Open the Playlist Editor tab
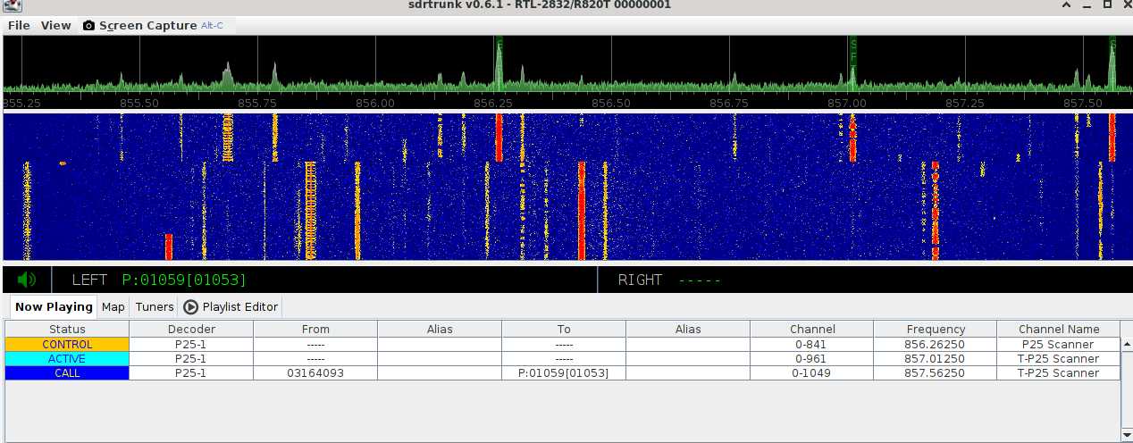The height and width of the screenshot is (443, 1133). coord(231,307)
